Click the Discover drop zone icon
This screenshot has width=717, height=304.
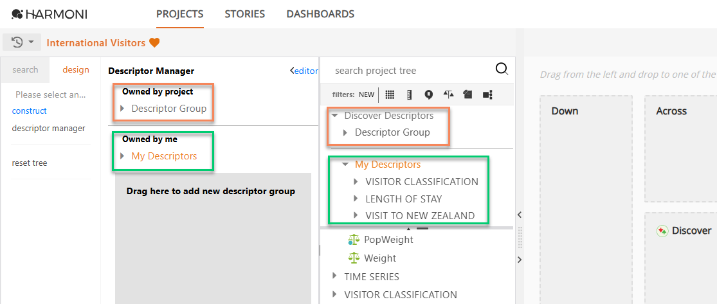662,231
